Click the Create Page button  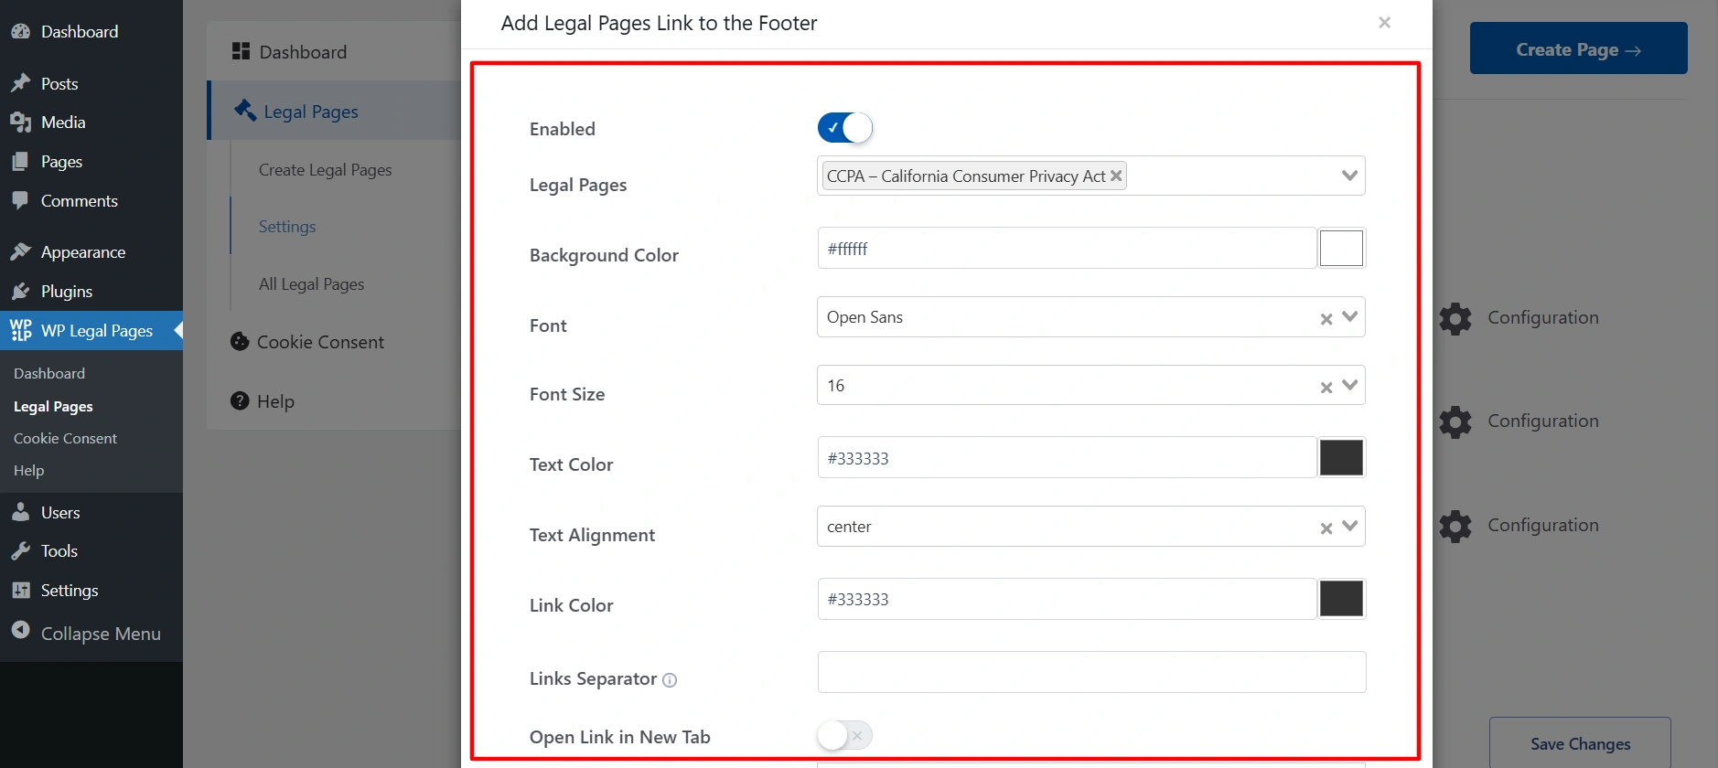coord(1578,48)
